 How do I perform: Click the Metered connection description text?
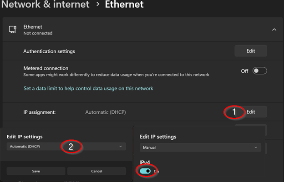coord(116,74)
